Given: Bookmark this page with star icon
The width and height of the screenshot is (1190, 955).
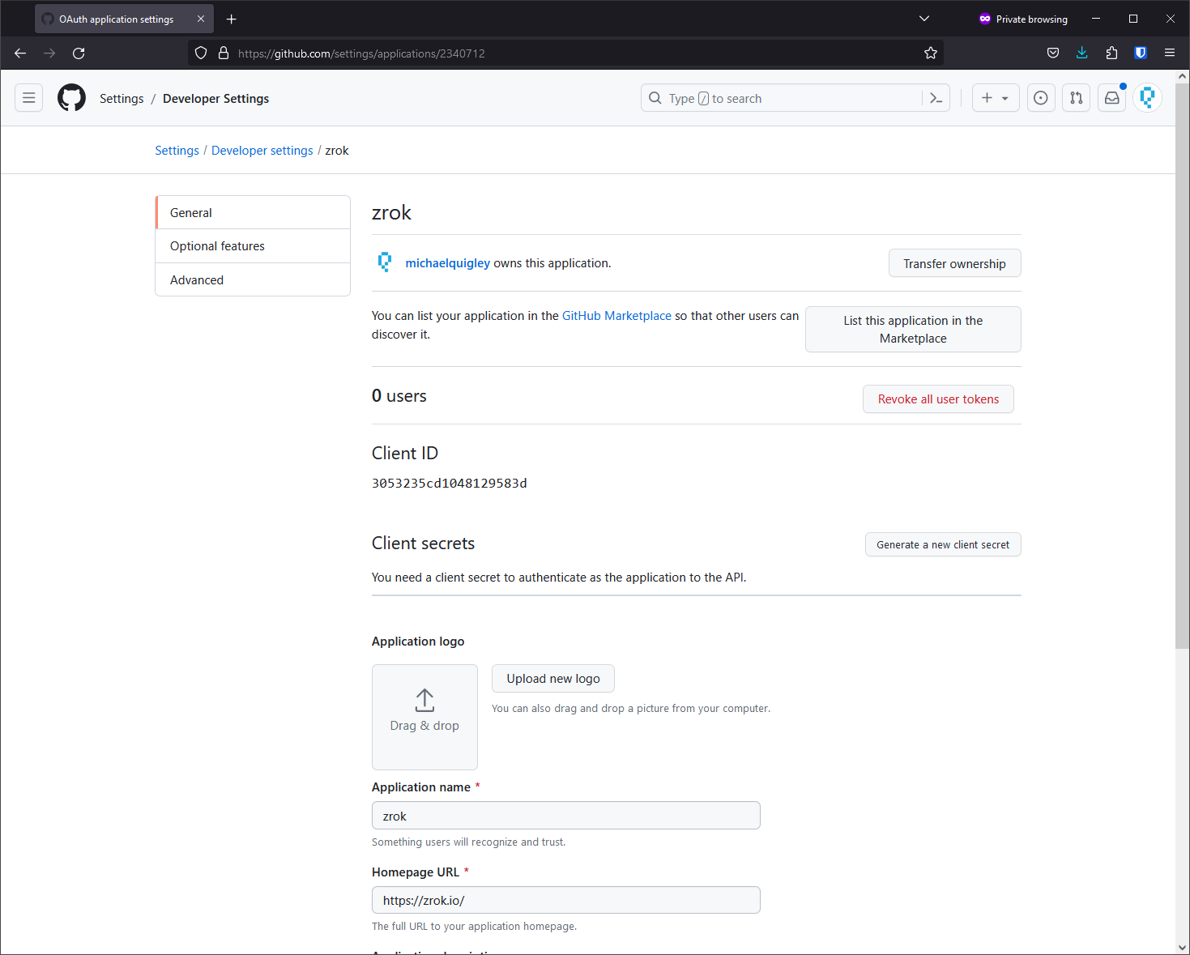Looking at the screenshot, I should 931,53.
